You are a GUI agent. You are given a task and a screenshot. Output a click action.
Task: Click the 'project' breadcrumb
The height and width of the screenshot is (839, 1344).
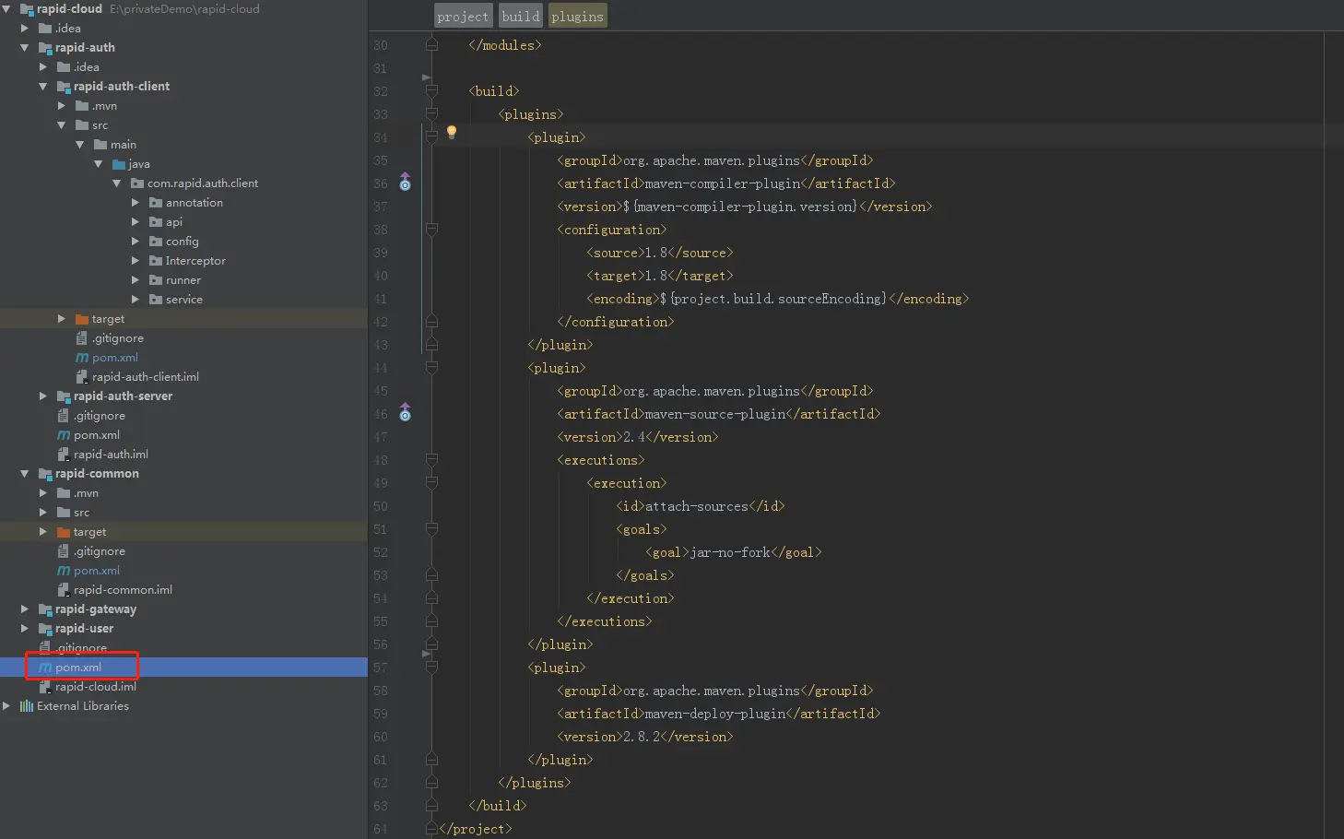[x=463, y=17]
